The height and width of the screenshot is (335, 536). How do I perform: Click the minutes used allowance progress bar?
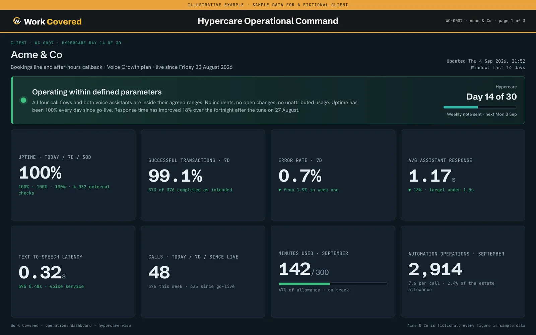click(x=333, y=284)
